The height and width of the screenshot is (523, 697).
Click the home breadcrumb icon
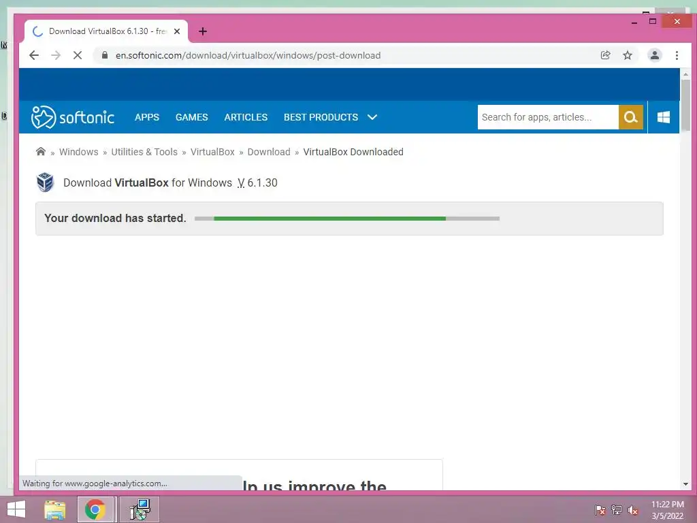pos(40,152)
